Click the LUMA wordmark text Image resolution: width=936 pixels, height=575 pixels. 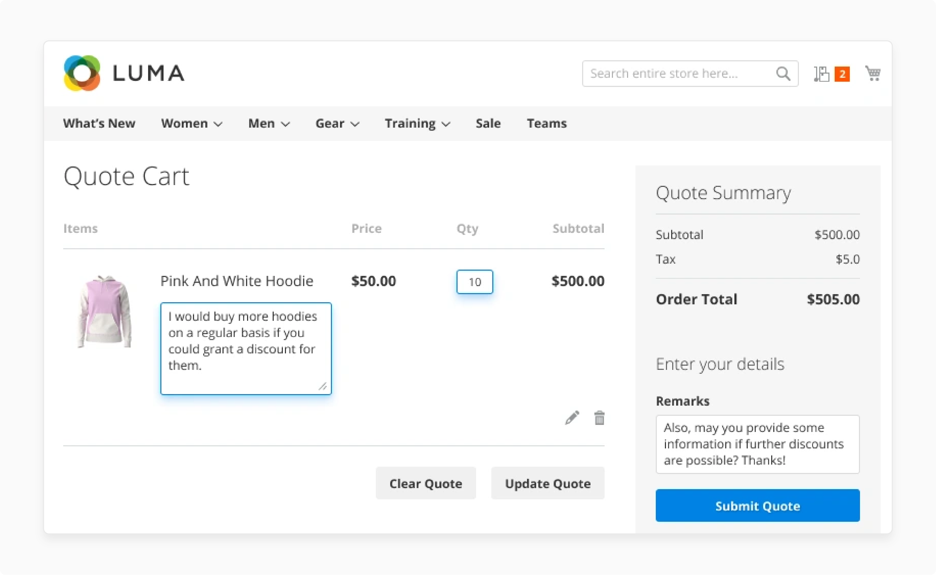click(148, 73)
